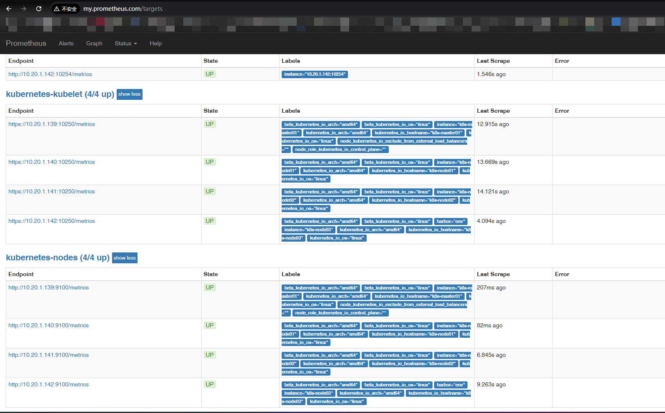Click last scrape value 9.263s ago
This screenshot has height=413, width=665.
click(x=491, y=384)
